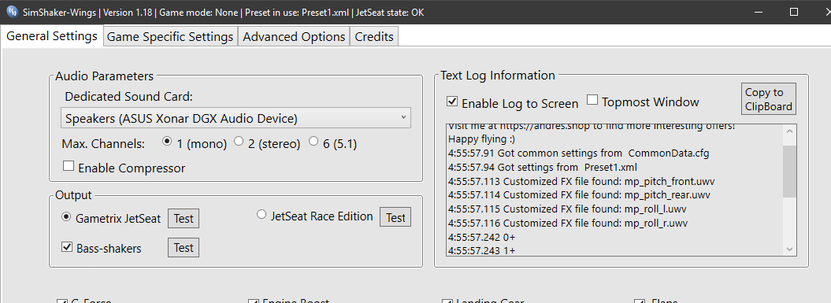Screen dimensions: 831x303
Task: Enable the Topmost Window checkbox
Action: coord(592,100)
